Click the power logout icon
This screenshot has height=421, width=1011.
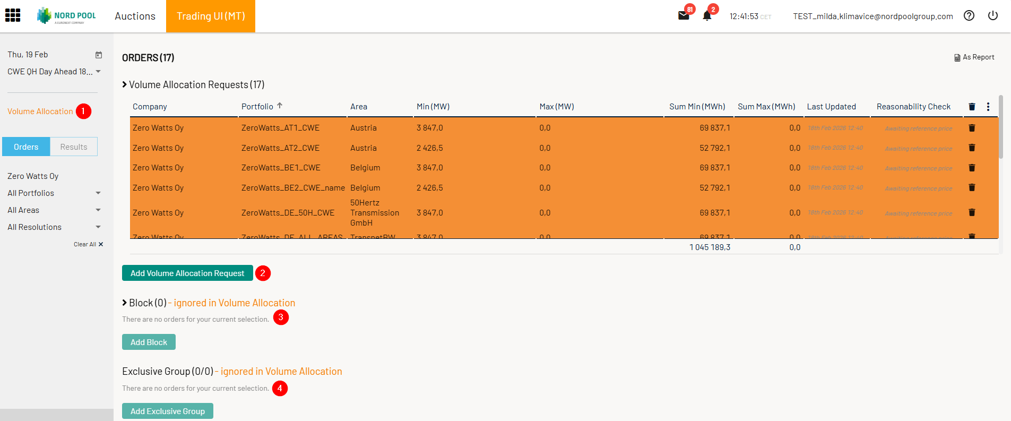(993, 15)
